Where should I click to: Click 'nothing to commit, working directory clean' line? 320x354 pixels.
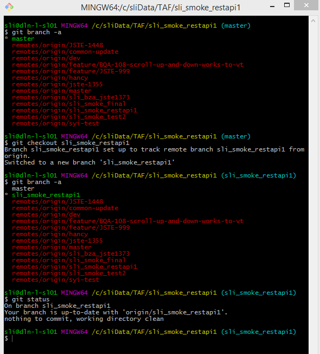pos(84,319)
